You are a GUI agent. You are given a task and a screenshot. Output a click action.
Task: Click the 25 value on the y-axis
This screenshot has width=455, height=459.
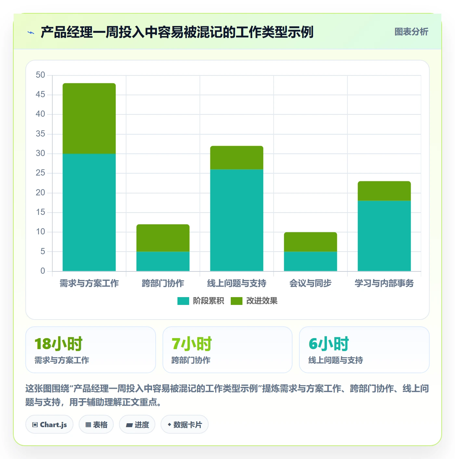click(x=40, y=173)
